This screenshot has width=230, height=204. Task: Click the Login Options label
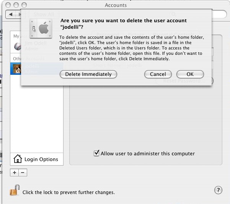(x=41, y=159)
